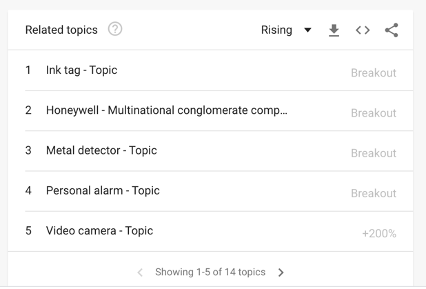Click Breakout label for Ink tag
The height and width of the screenshot is (289, 426).
pyautogui.click(x=374, y=73)
